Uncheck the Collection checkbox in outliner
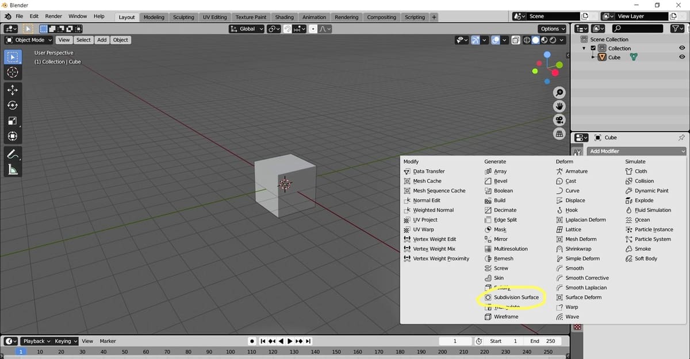This screenshot has height=359, width=690. tap(593, 48)
